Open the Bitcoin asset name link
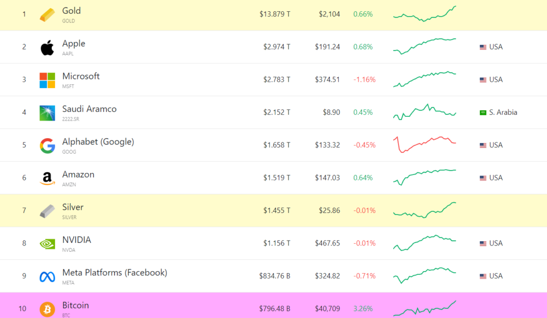This screenshot has width=547, height=318. (x=75, y=306)
